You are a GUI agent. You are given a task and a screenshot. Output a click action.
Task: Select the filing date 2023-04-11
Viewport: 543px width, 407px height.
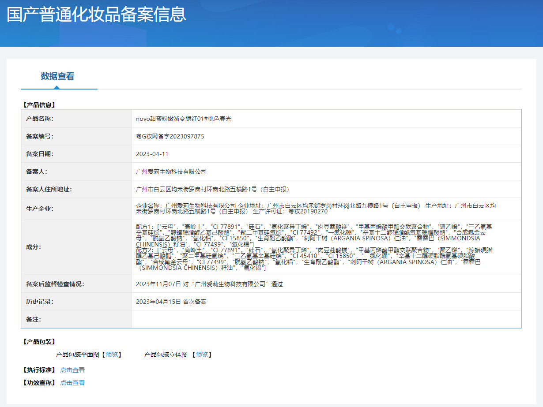(x=152, y=154)
